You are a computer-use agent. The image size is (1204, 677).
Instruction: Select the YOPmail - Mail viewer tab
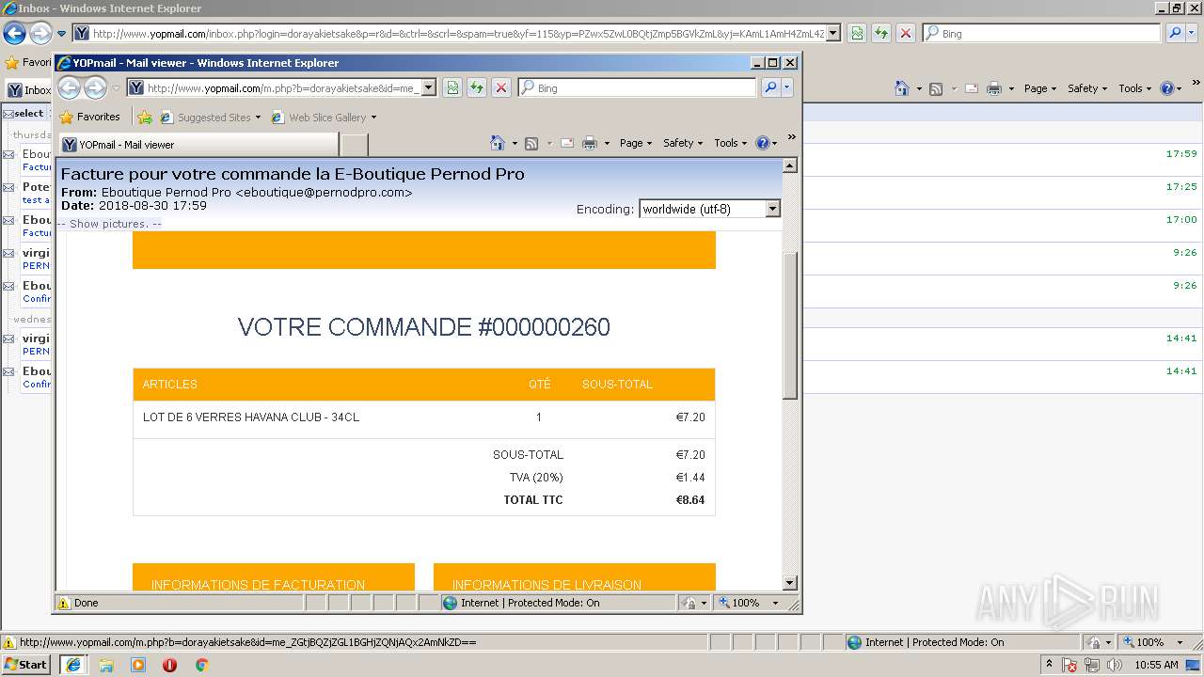point(198,145)
